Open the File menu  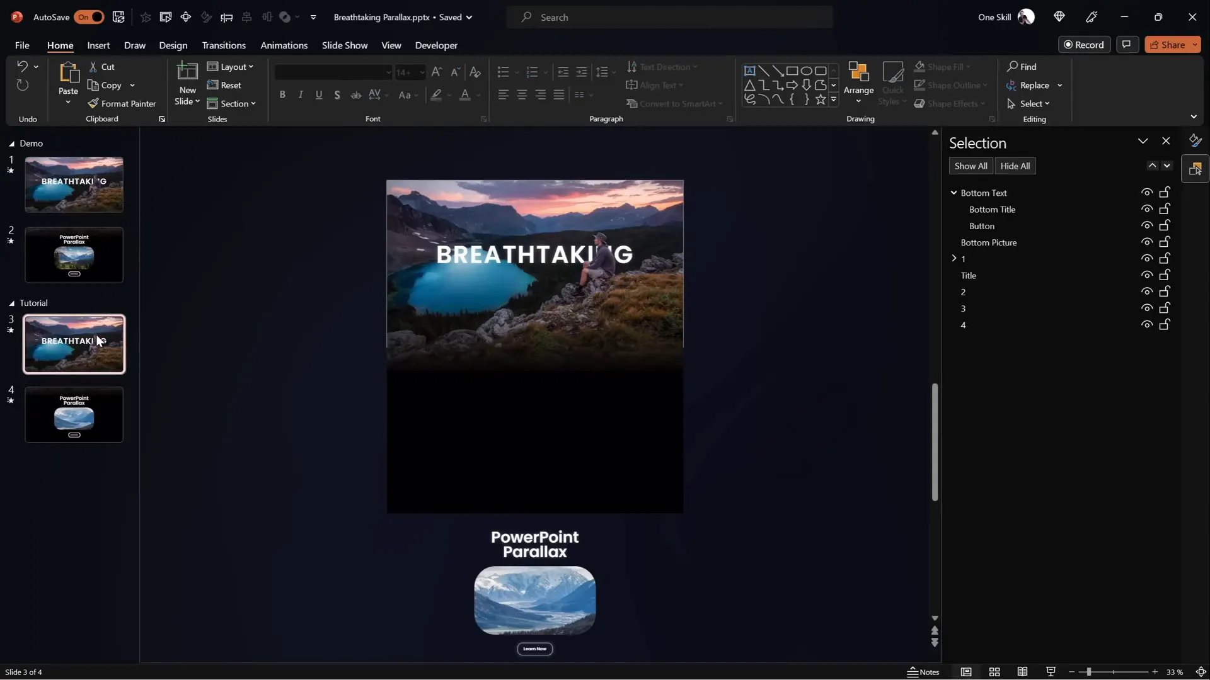point(22,45)
